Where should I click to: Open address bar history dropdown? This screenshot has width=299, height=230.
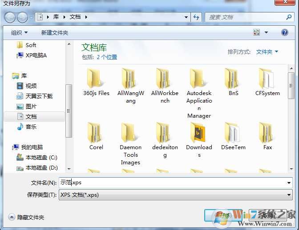click(x=186, y=17)
